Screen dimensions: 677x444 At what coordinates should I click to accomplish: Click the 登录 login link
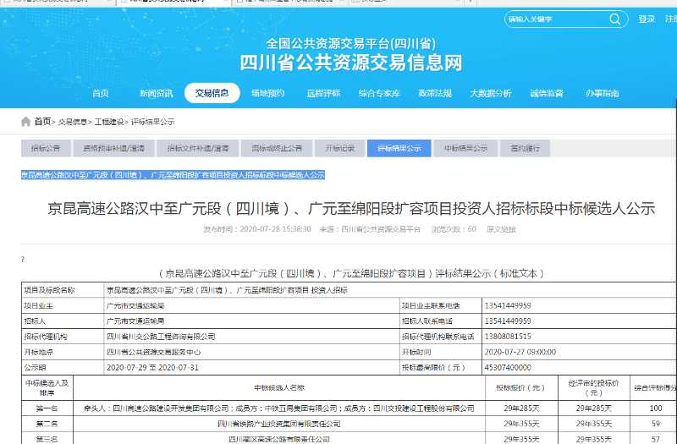[647, 19]
